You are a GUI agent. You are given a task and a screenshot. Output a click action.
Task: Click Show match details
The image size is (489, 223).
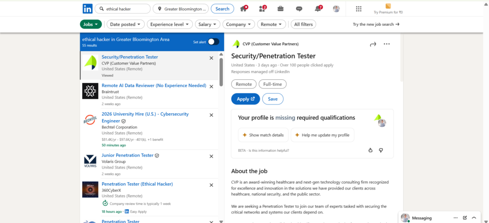[263, 135]
